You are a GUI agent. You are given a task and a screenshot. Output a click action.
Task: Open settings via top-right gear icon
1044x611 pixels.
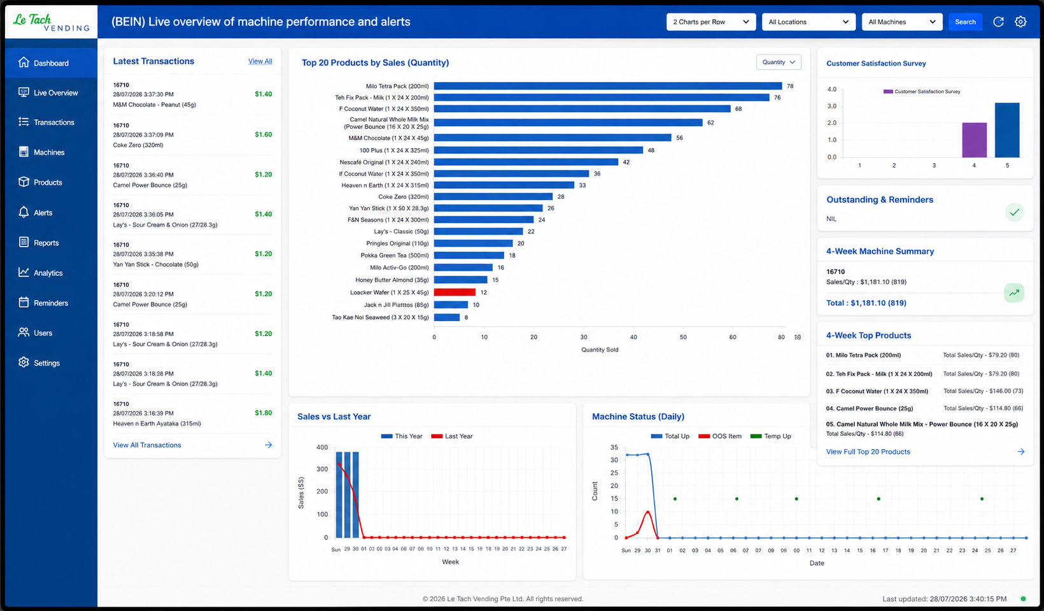click(1020, 22)
